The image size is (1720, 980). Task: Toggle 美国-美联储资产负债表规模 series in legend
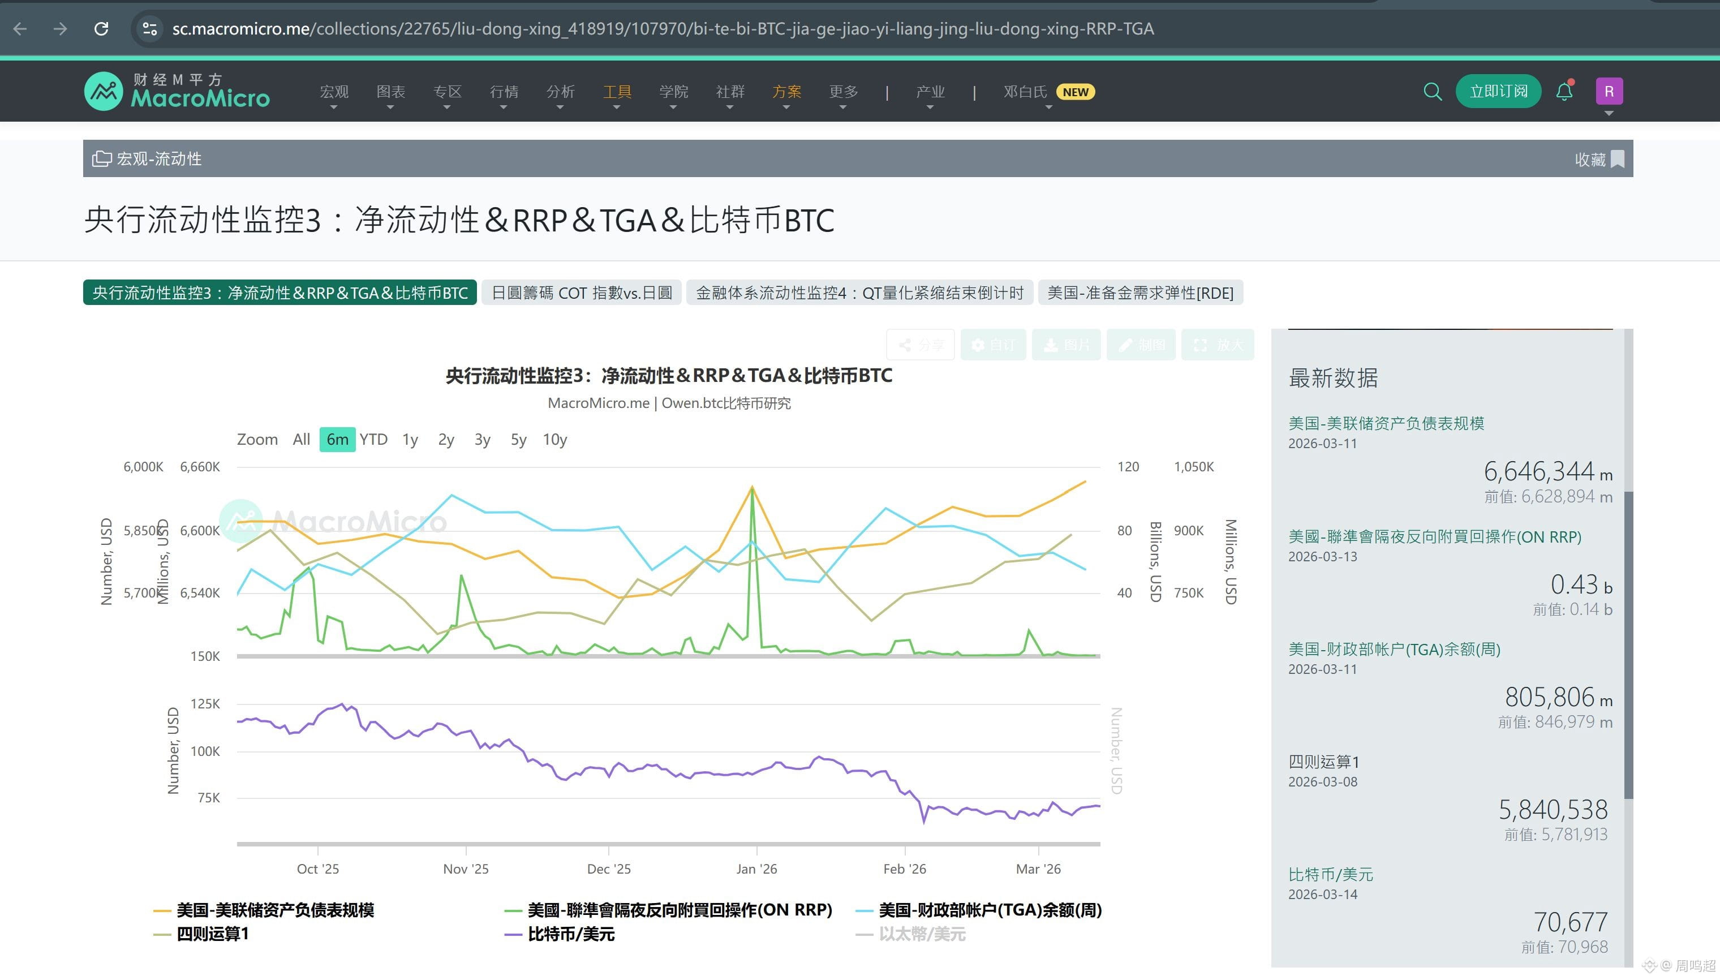pyautogui.click(x=264, y=910)
